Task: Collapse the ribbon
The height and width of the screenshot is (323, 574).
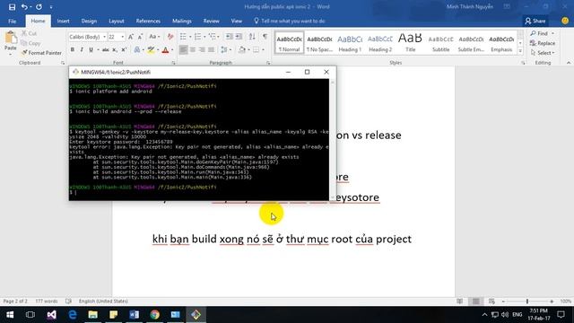Action: coord(568,63)
